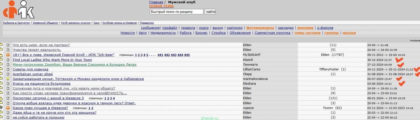Click the page icon beside "Что есть цирк" topic
Image resolution: width=420 pixels, height=120 pixels.
[x=8, y=45]
